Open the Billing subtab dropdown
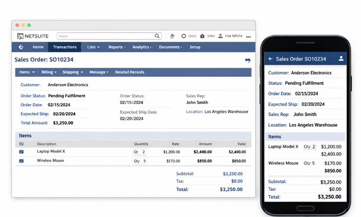This screenshot has height=217, width=361. (x=49, y=72)
